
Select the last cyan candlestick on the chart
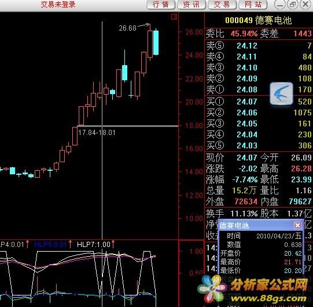(x=156, y=43)
